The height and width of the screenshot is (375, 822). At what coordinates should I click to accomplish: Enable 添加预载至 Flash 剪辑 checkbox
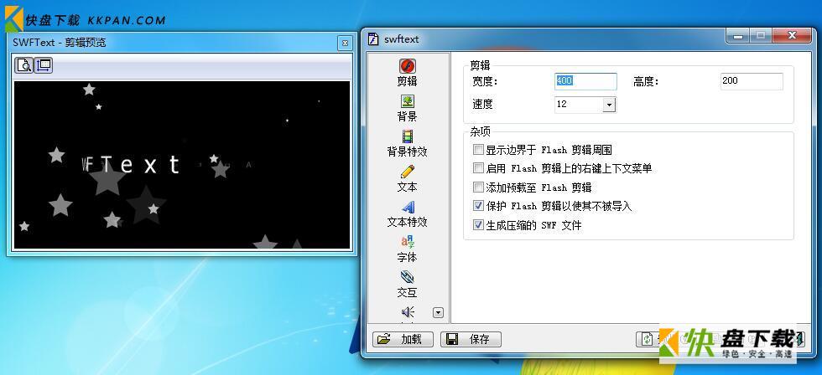[x=478, y=187]
